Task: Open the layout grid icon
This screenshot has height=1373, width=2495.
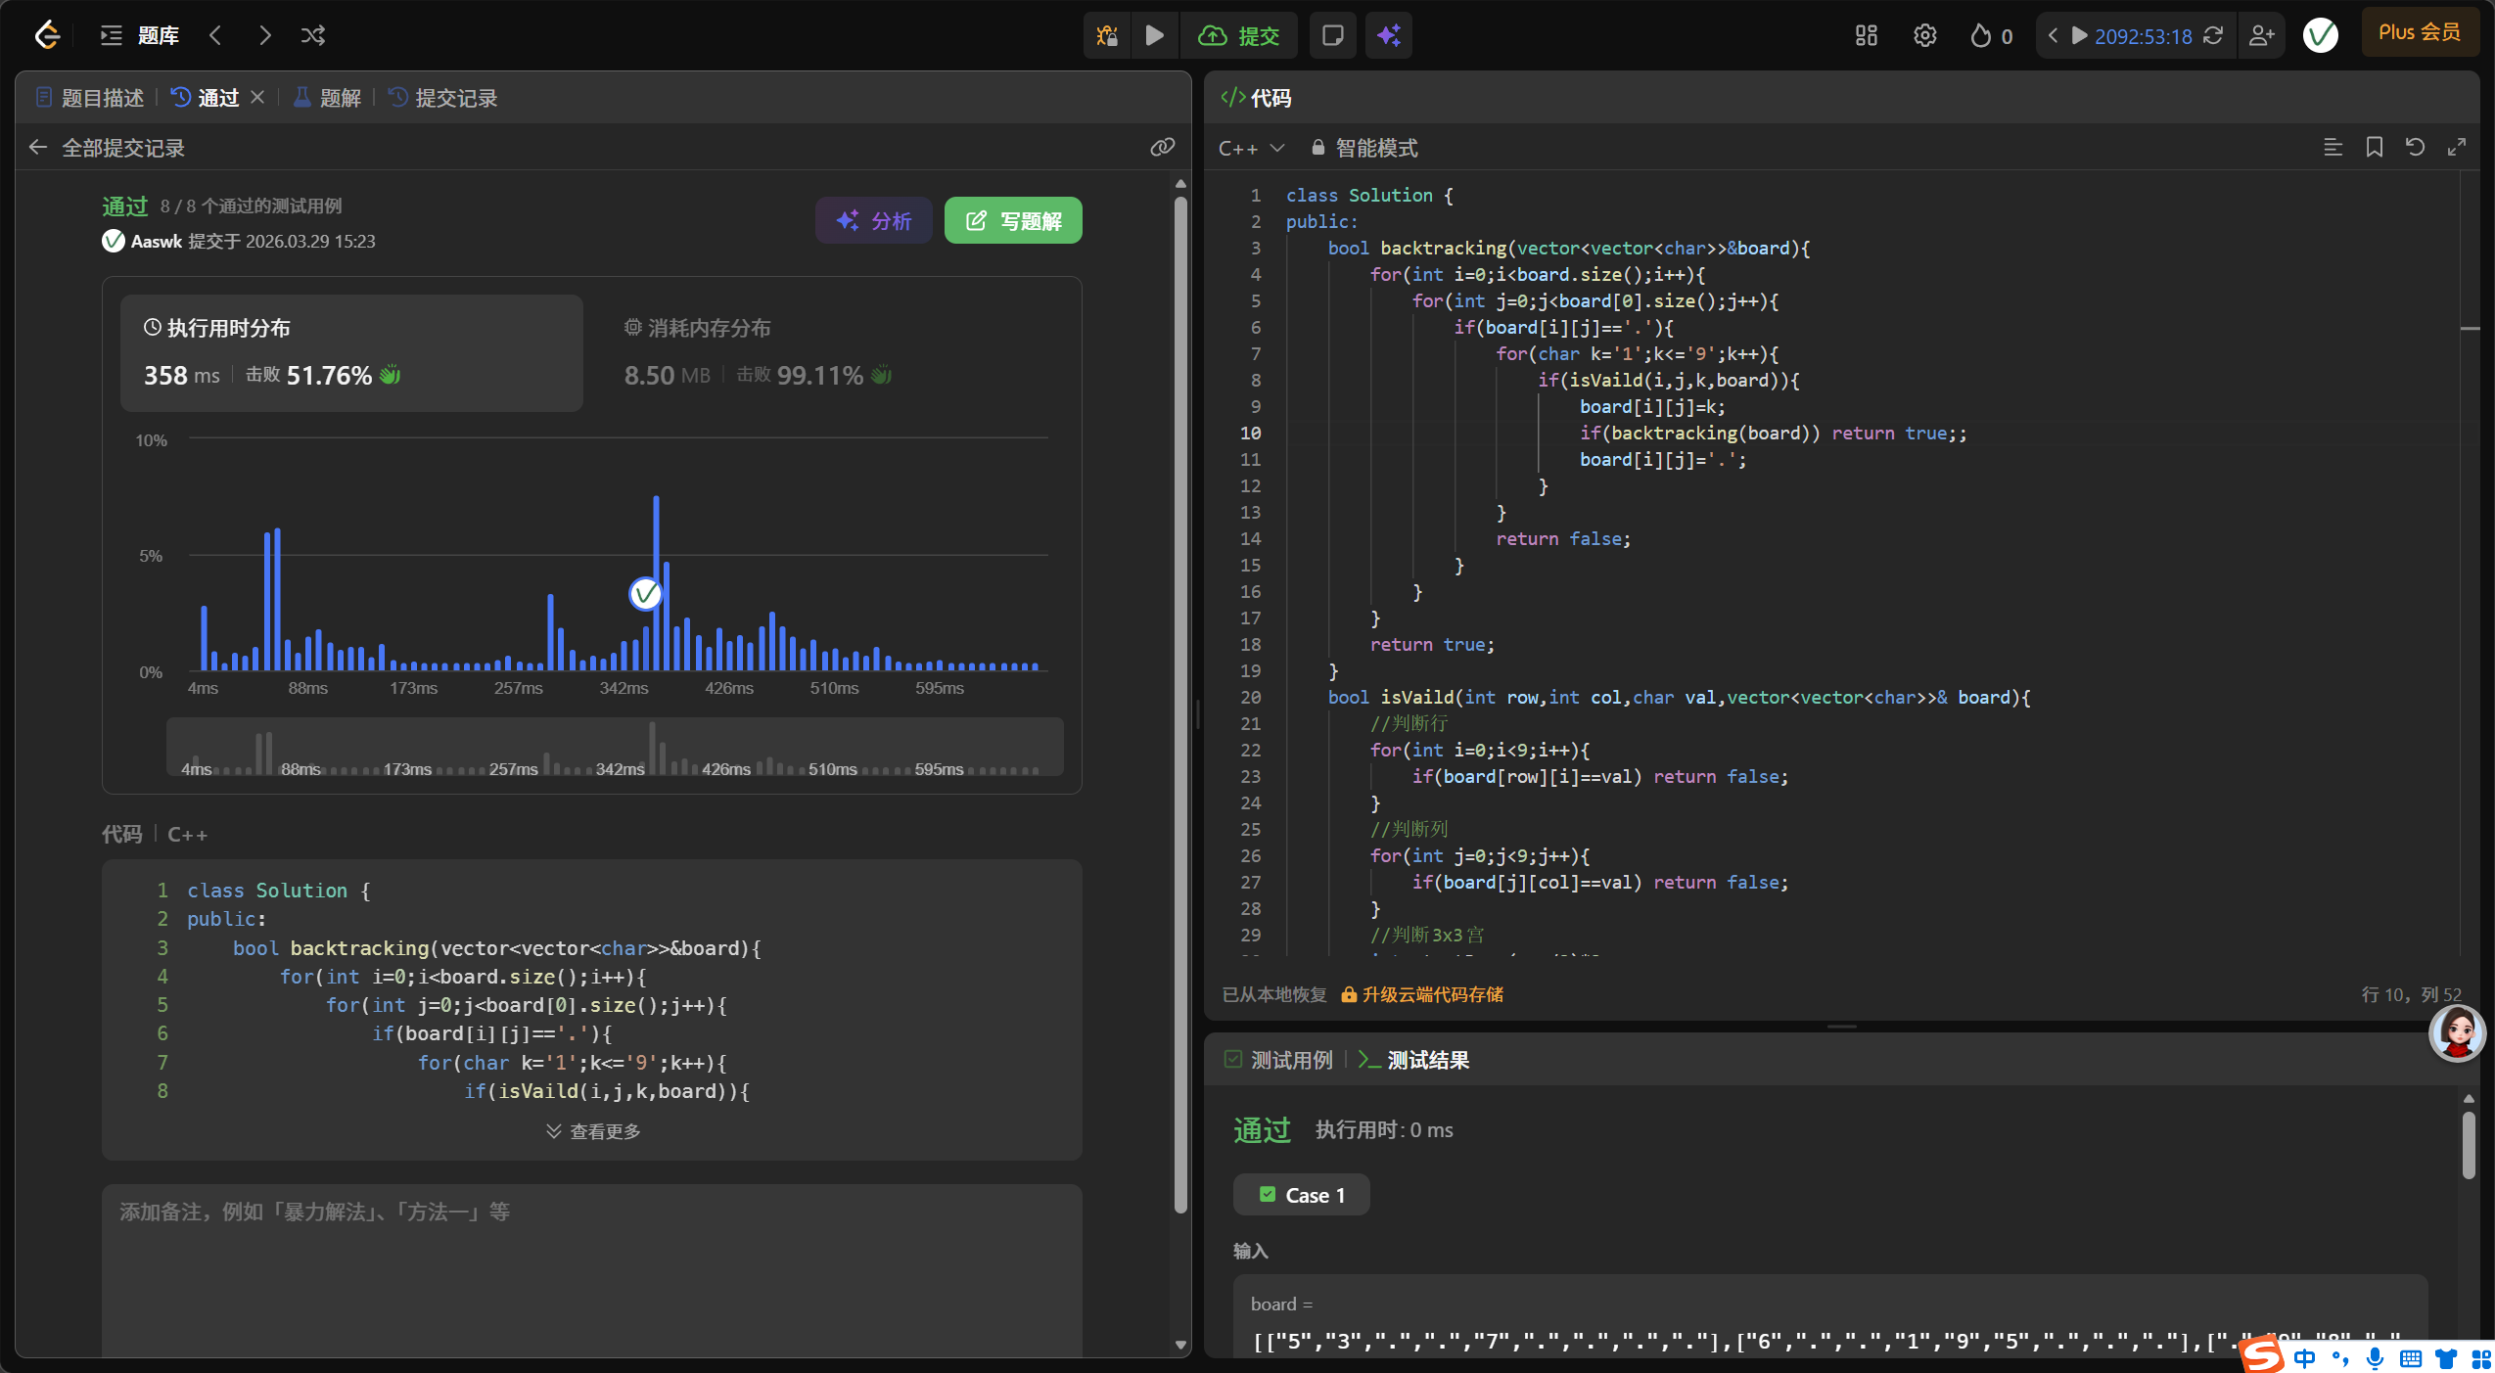Action: [1866, 36]
